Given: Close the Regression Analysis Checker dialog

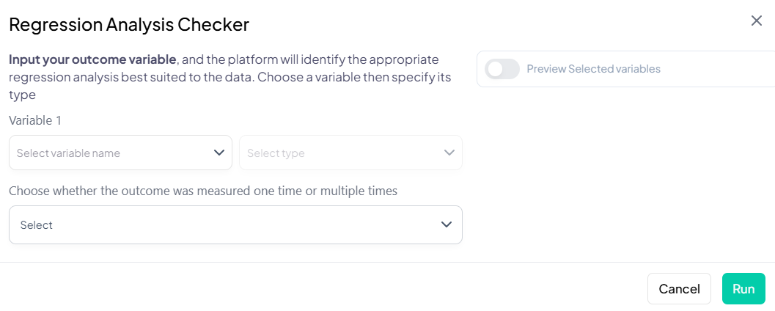Looking at the screenshot, I should tap(757, 21).
